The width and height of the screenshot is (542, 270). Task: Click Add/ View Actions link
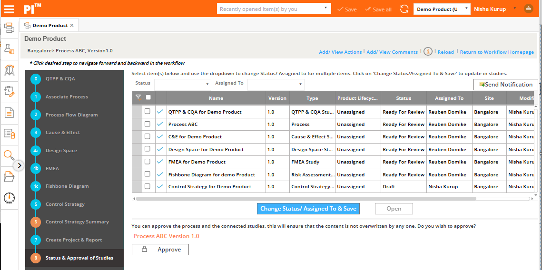coord(340,52)
